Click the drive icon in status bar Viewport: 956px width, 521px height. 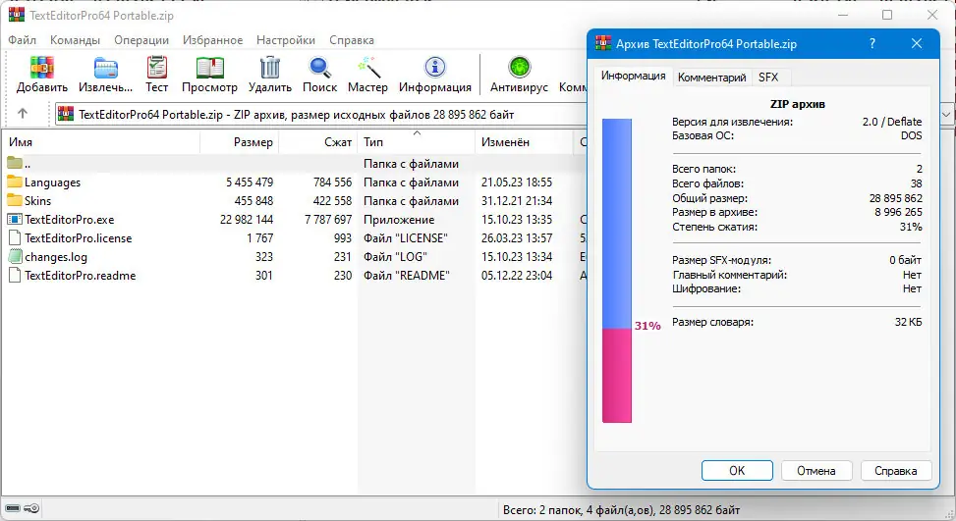click(12, 508)
